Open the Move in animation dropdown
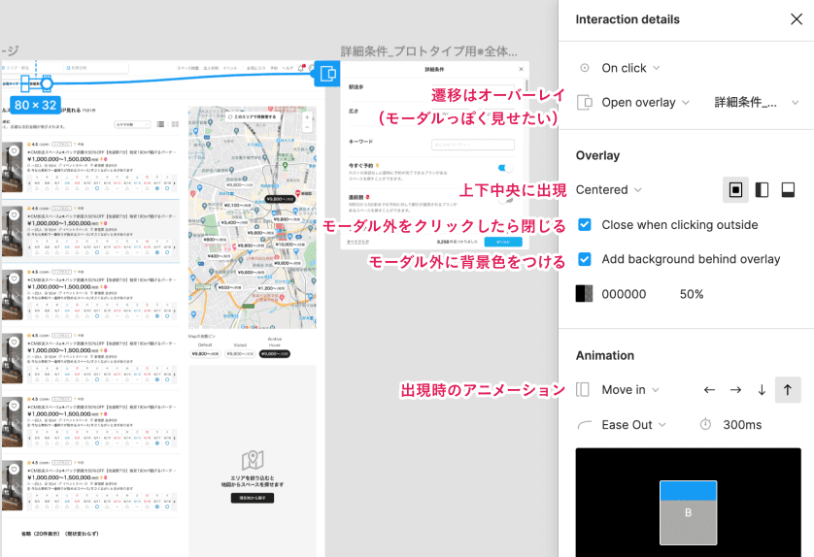 click(x=630, y=389)
